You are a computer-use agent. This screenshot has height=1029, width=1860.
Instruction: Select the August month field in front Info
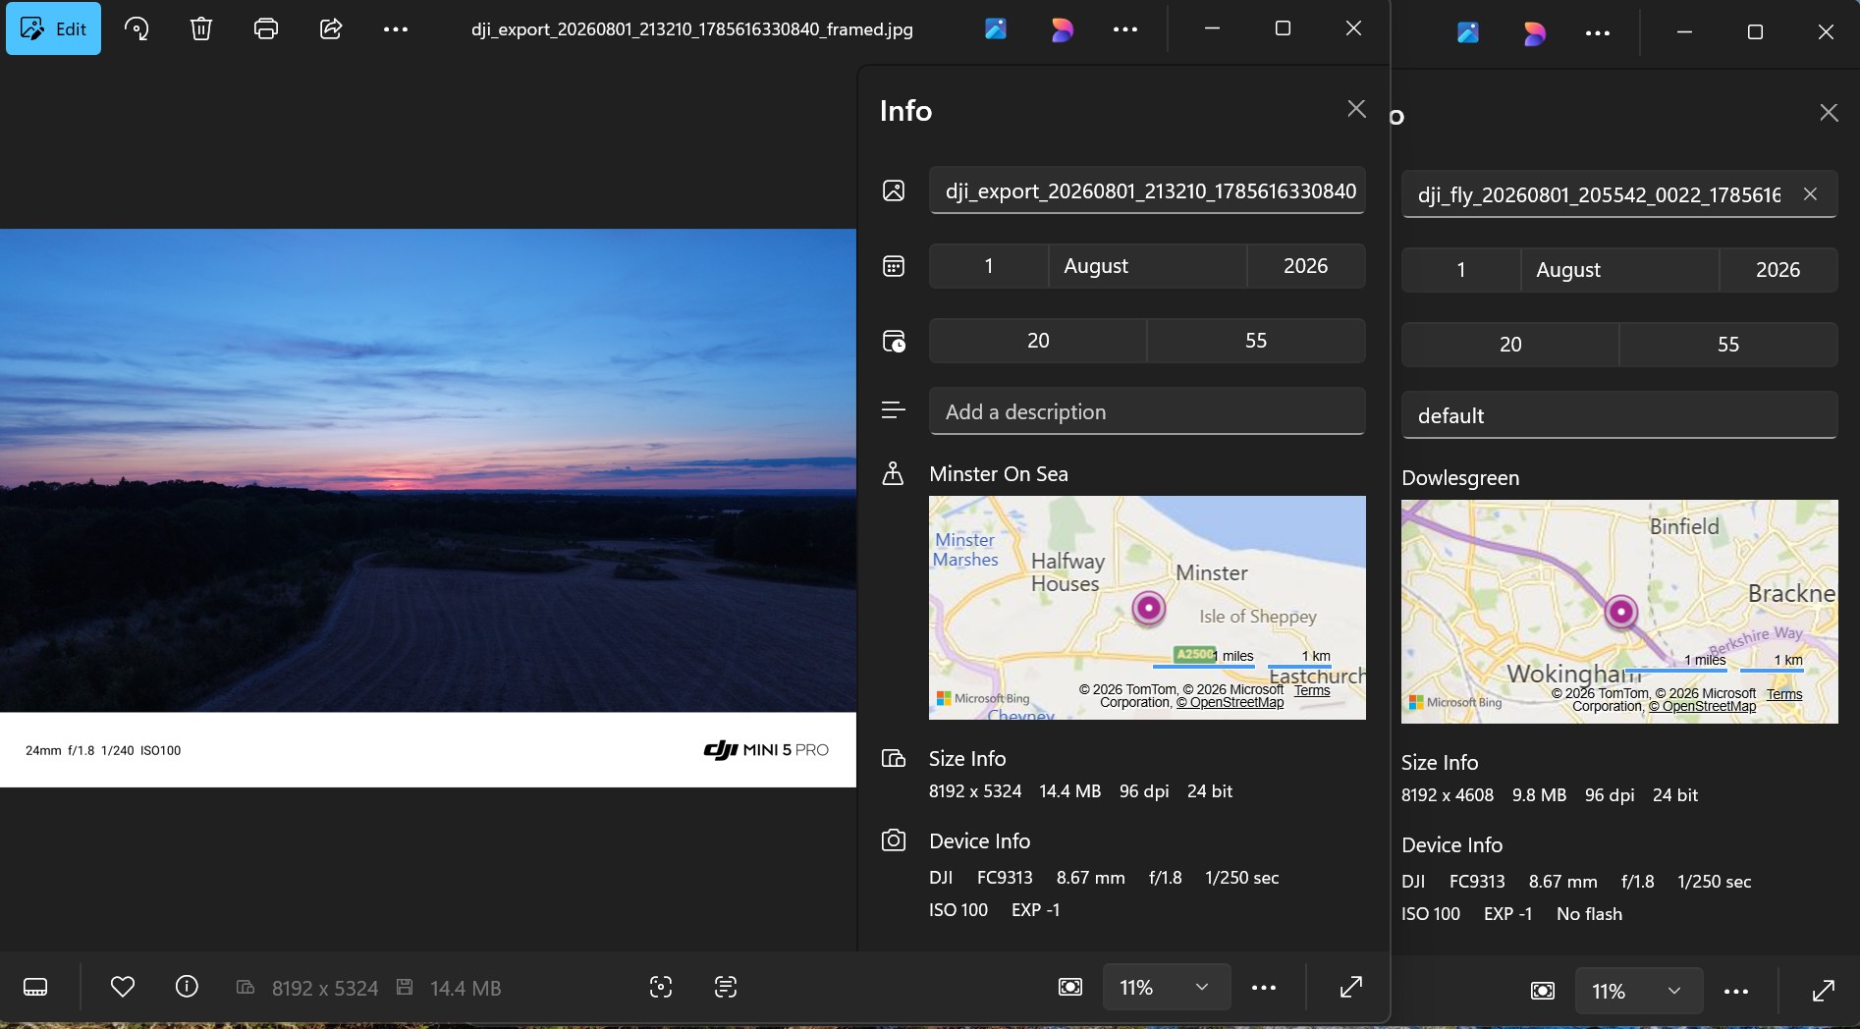(1148, 266)
